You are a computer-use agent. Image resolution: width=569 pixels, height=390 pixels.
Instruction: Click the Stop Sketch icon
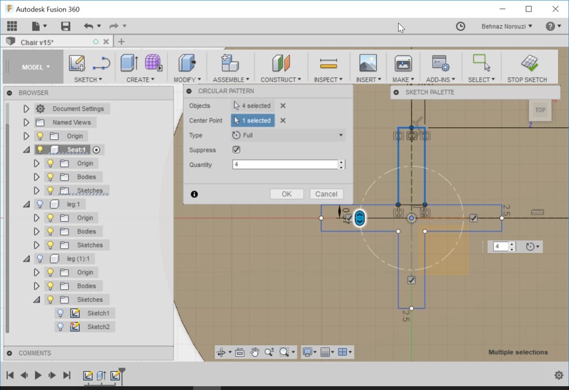tap(529, 63)
